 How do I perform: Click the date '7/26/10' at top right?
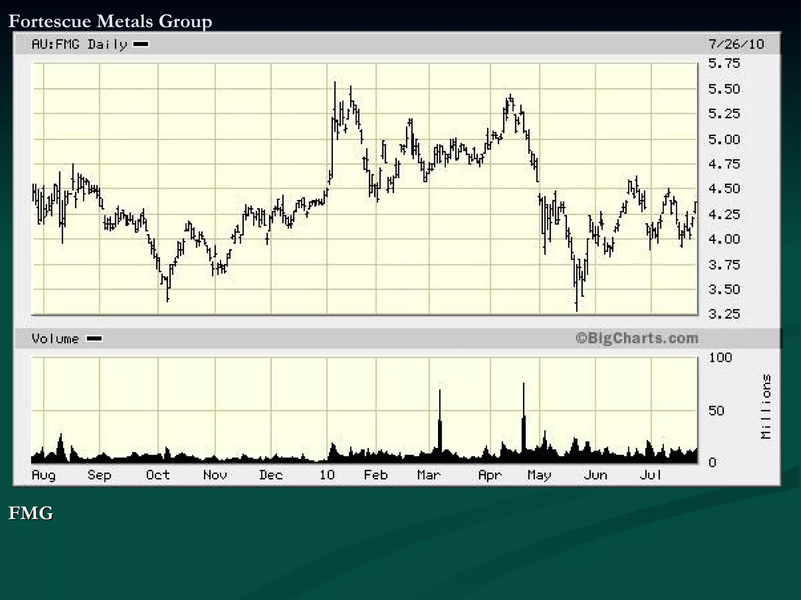(x=736, y=44)
